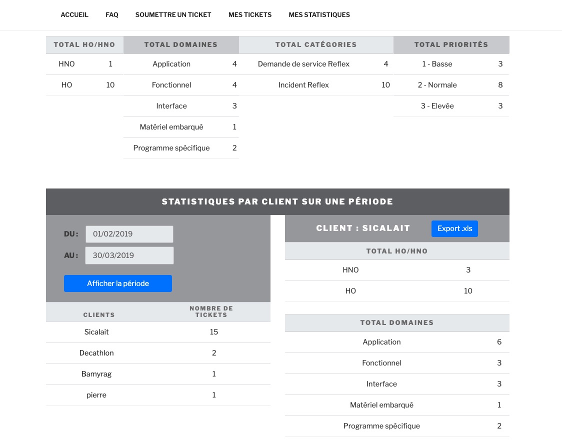Navigate to MES TICKETS
The height and width of the screenshot is (448, 562).
click(x=250, y=15)
